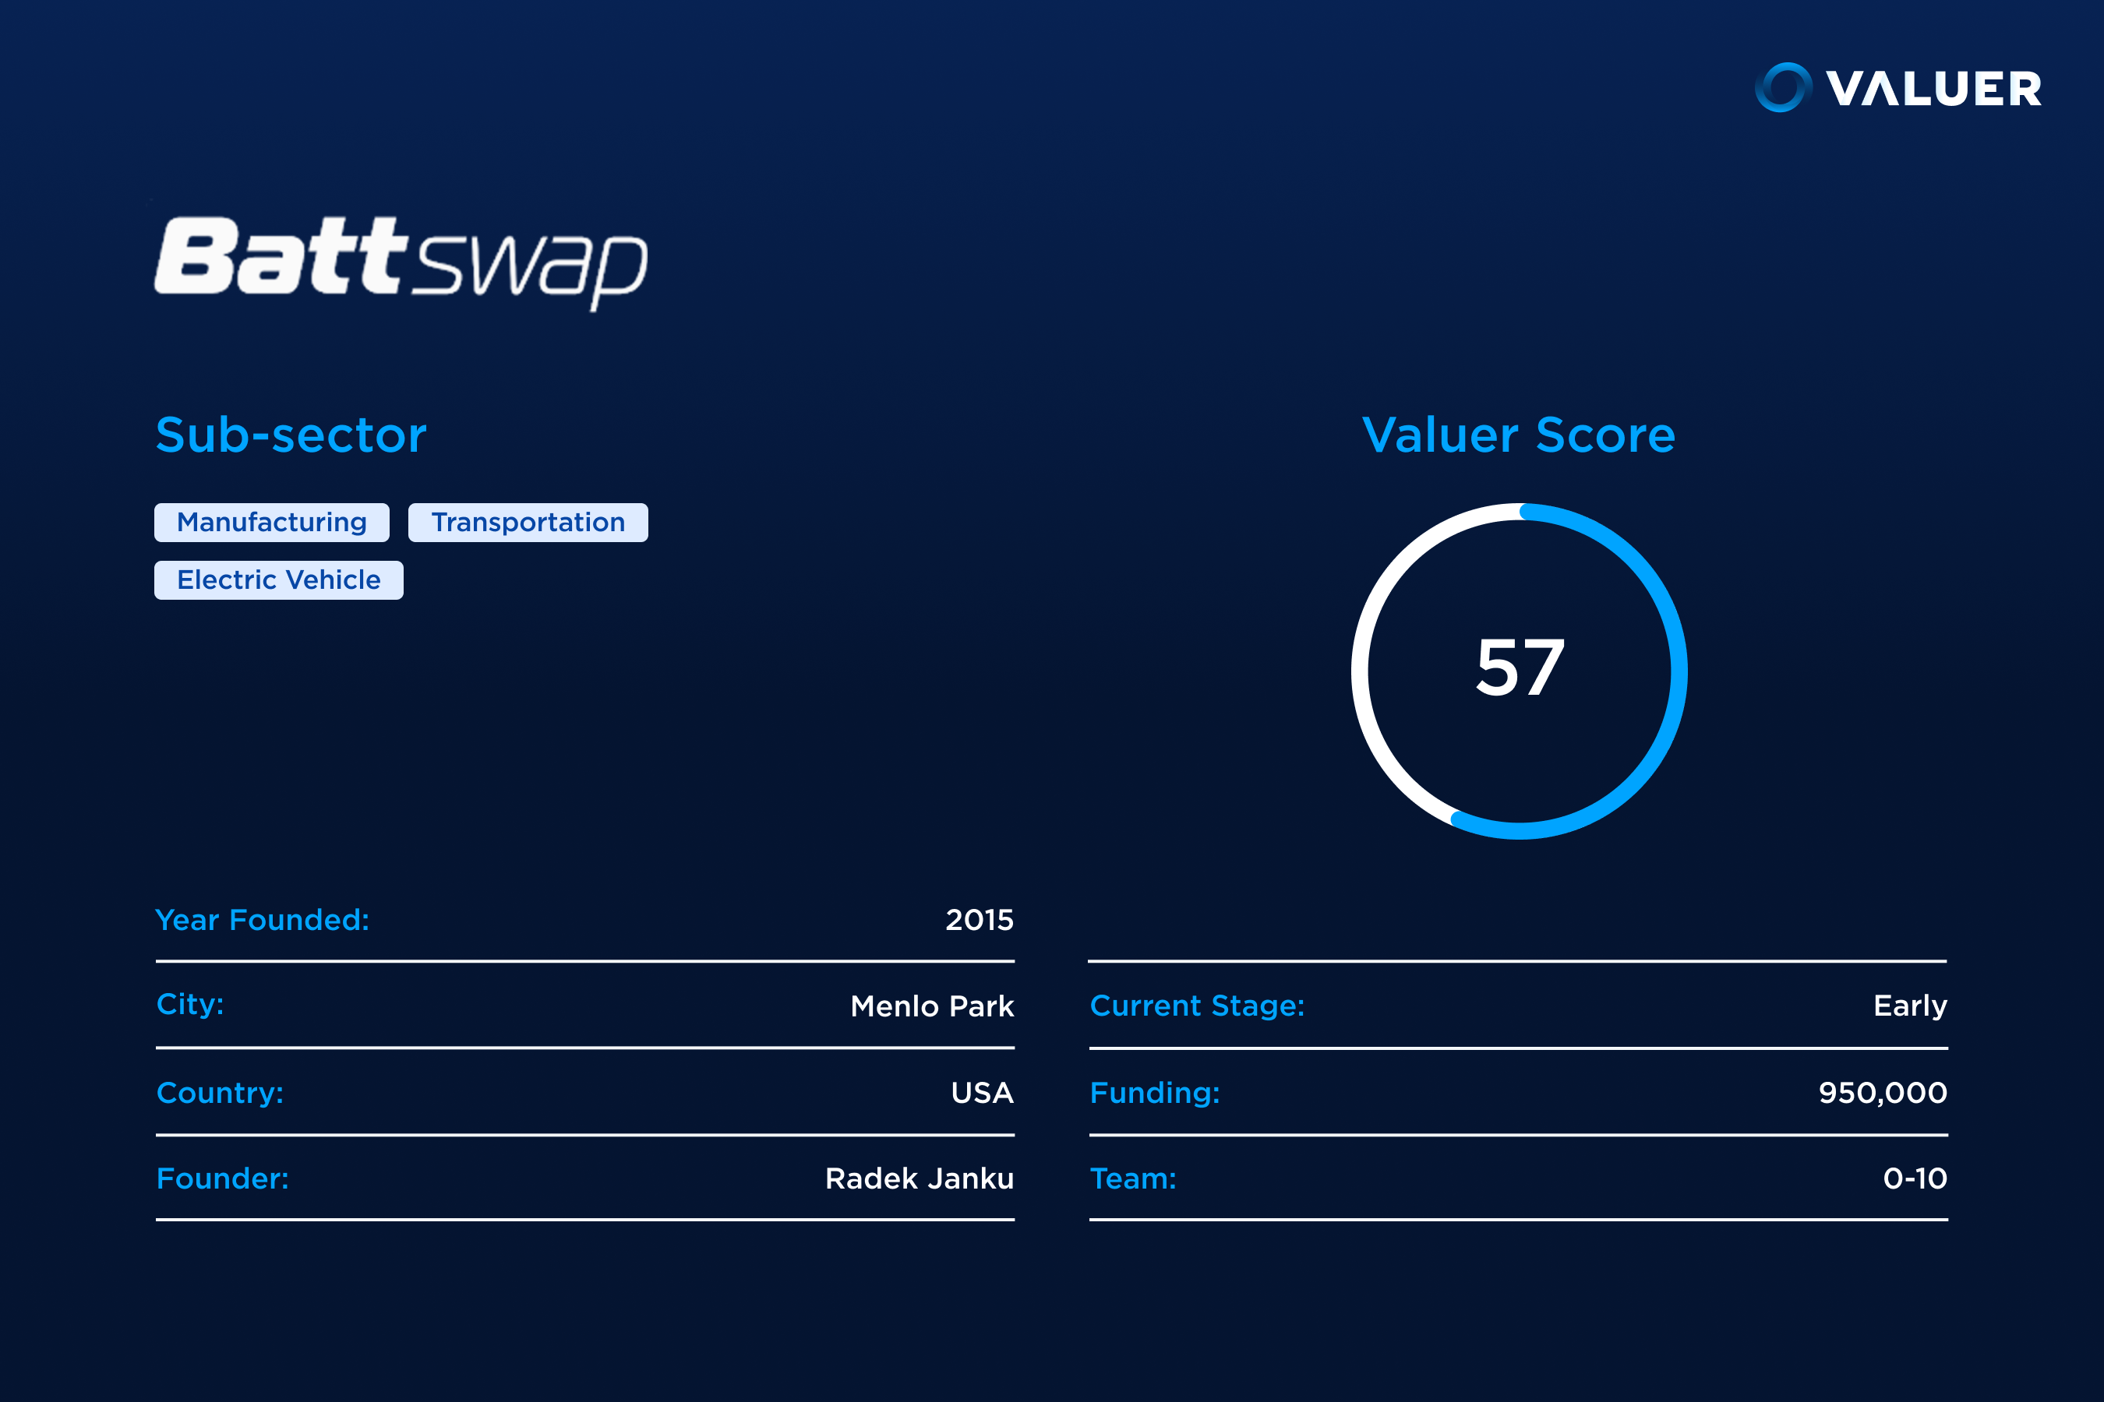Click the Year Founded label

click(262, 920)
